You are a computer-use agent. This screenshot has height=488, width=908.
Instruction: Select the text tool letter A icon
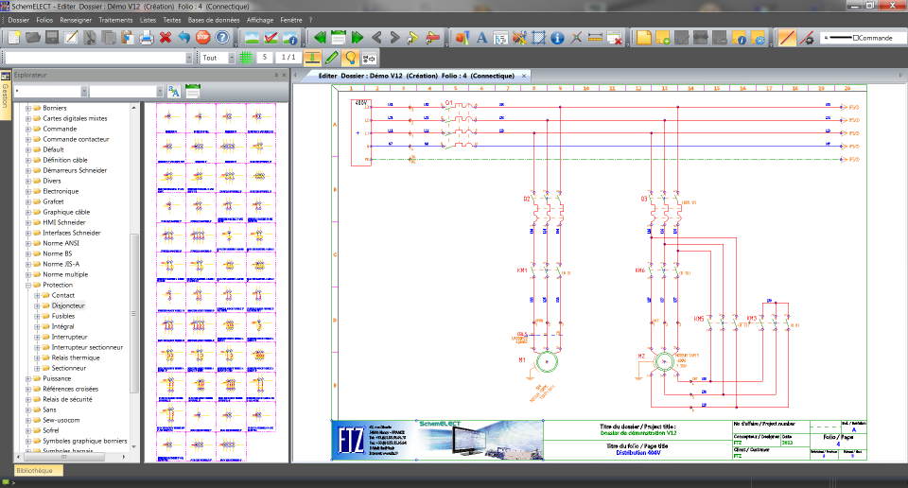[480, 38]
